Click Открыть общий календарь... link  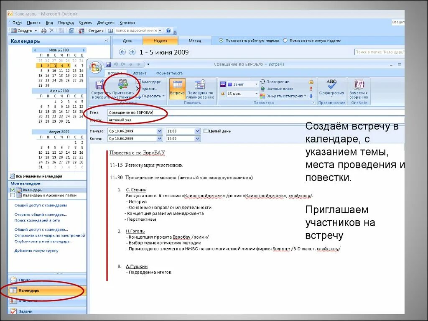41,214
